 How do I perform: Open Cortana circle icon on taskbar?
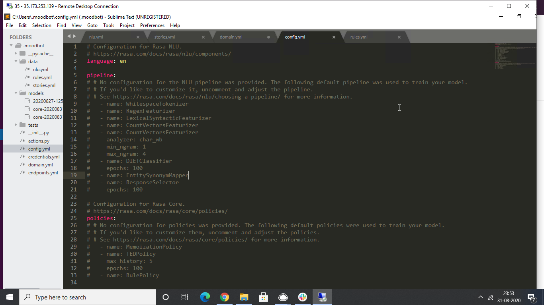click(166, 297)
